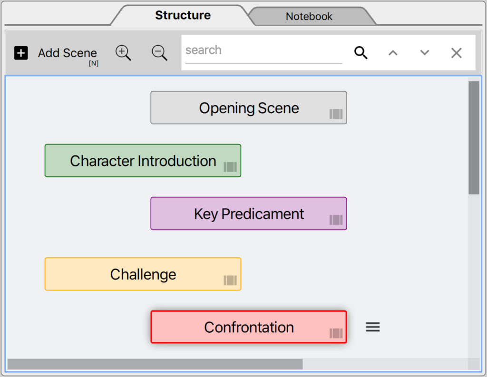Click the Confrontation scene's beat board icon
The height and width of the screenshot is (377, 487).
tap(336, 334)
